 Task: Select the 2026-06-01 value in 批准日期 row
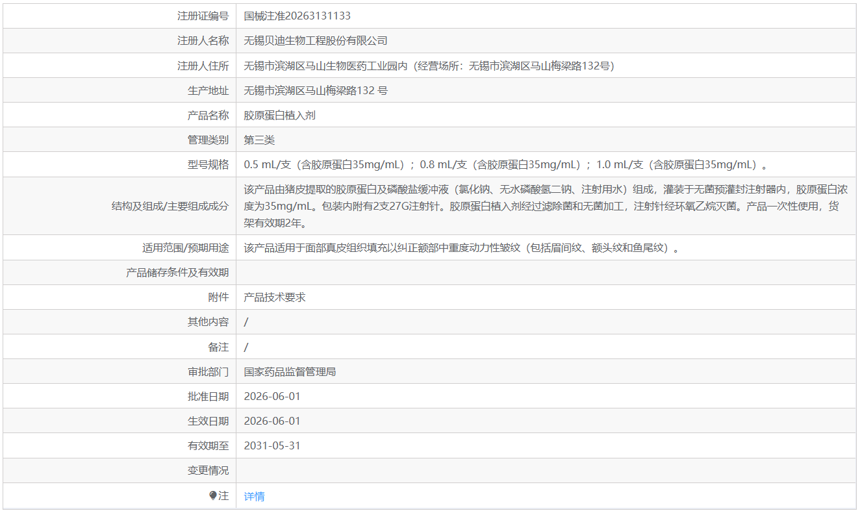coord(272,396)
